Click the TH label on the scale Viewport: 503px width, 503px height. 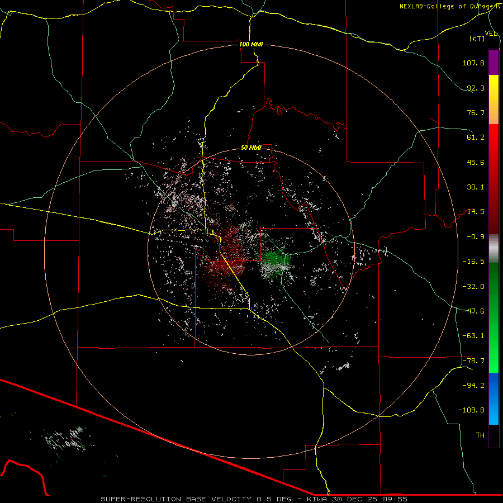pyautogui.click(x=480, y=435)
